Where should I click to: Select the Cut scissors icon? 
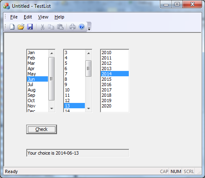point(43,27)
